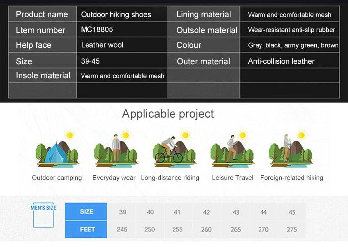Click the 250 feet length cell
The image size is (348, 247).
149,229
